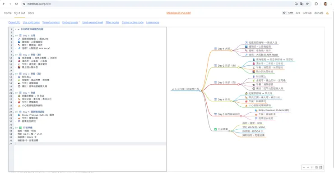
Task: Bookmark this page with star icon
Action: point(307,4)
